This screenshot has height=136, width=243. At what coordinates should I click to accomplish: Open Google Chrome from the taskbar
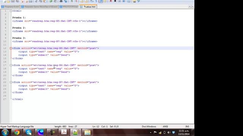coord(17,132)
